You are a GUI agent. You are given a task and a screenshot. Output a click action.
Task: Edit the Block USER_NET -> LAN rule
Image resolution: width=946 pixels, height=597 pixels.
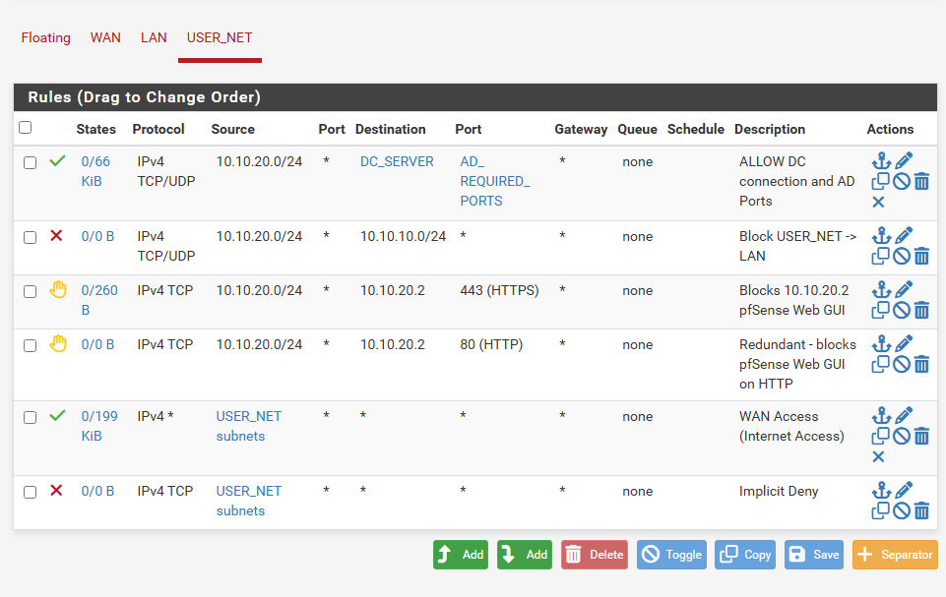tap(904, 236)
